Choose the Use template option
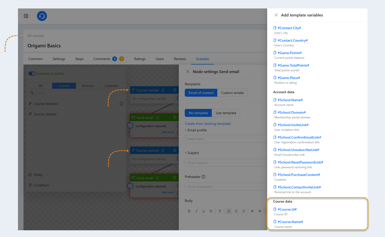This screenshot has height=237, width=385. tap(226, 113)
